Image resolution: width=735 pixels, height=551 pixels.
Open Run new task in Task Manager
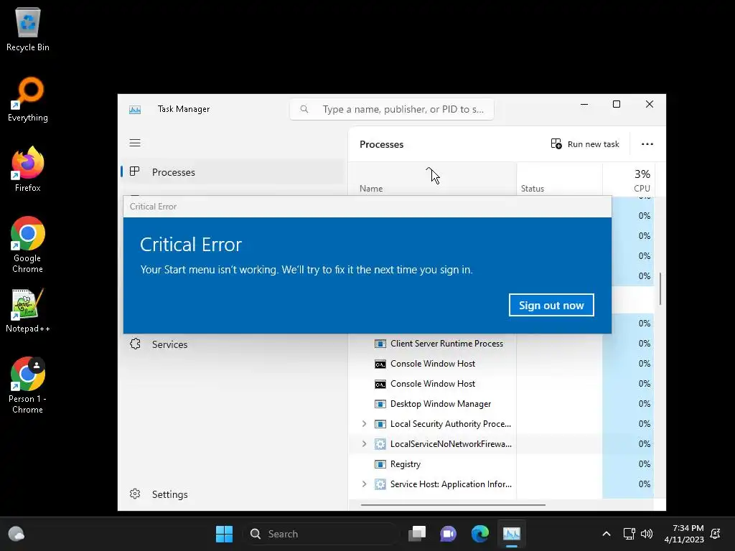(x=585, y=143)
